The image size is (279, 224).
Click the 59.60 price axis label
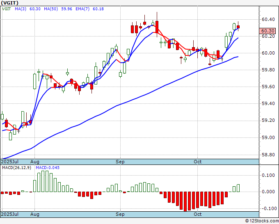[268, 87]
